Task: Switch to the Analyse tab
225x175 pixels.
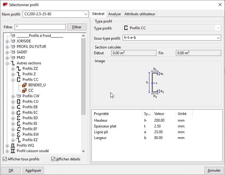Action: [114, 14]
